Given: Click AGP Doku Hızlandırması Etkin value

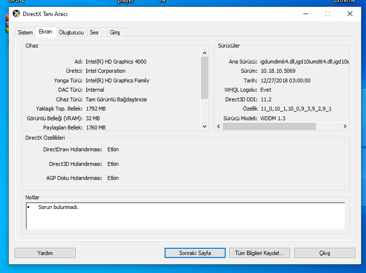Looking at the screenshot, I should point(113,178).
